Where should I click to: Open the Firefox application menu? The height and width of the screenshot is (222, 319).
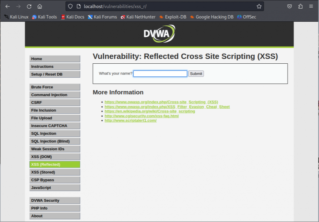[311, 6]
